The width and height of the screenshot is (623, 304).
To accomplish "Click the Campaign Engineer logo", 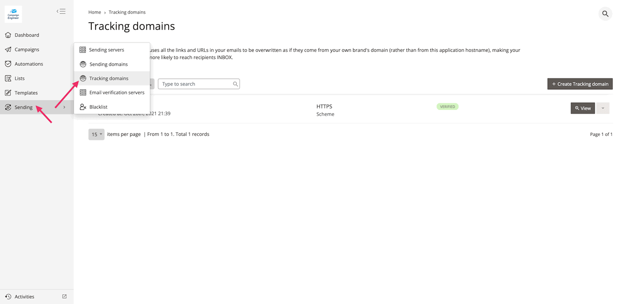I will click(13, 14).
